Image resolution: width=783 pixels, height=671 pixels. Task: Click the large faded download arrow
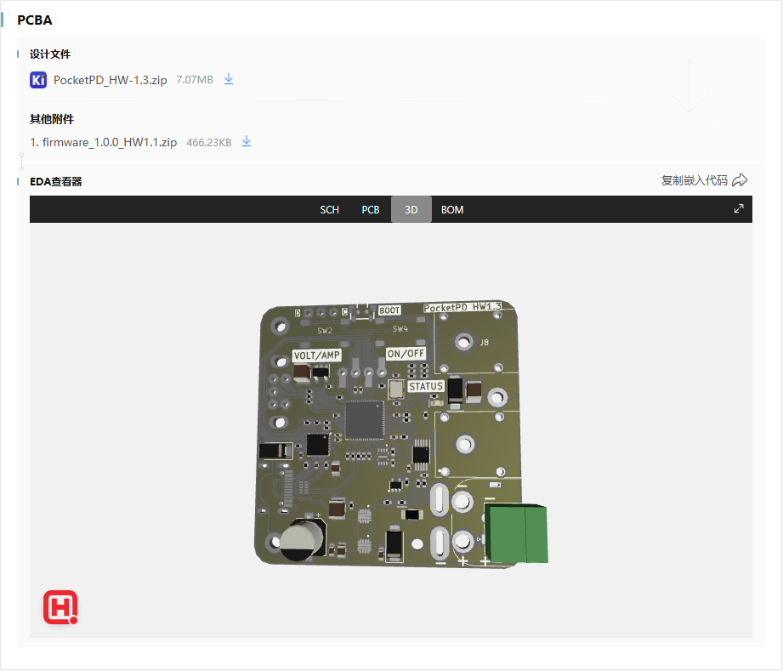[x=688, y=89]
